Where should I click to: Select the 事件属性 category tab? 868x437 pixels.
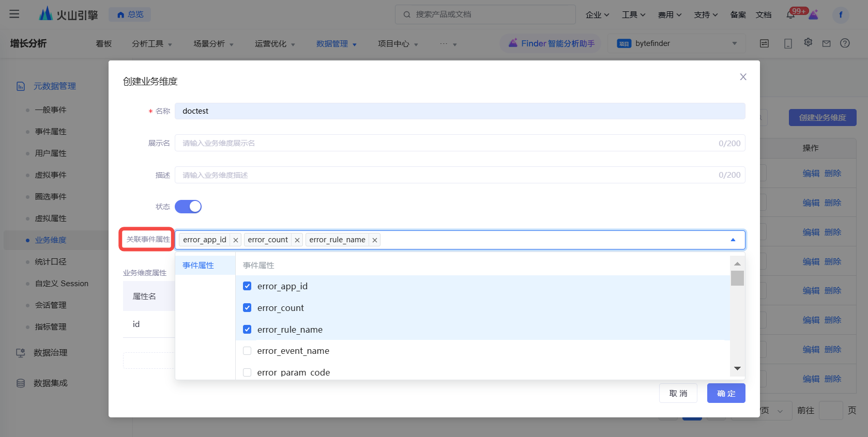point(205,266)
